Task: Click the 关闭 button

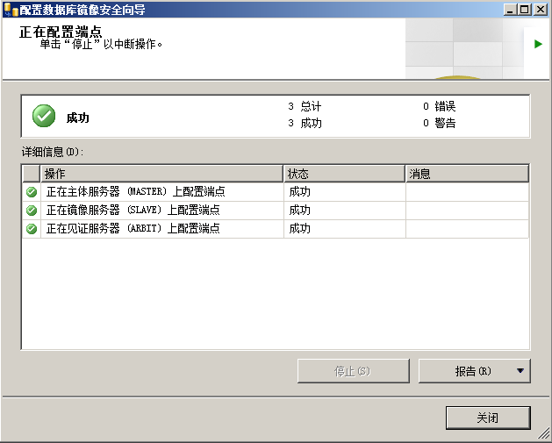Action: [x=488, y=418]
